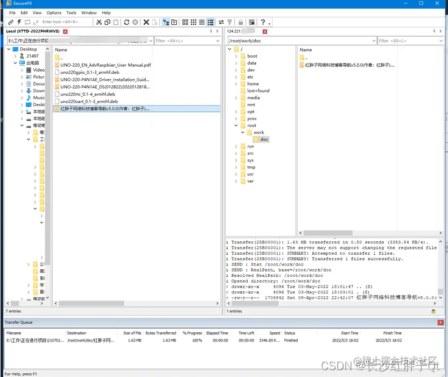Close the Transfer Queue panel
This screenshot has width=448, height=377.
coord(440,323)
